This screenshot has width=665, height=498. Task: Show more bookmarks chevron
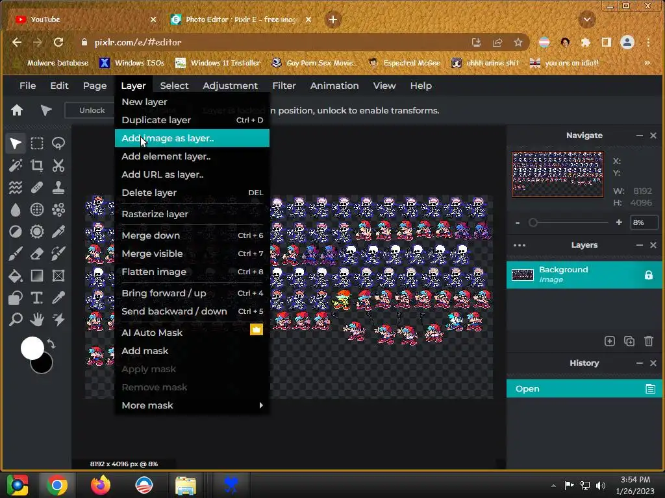[x=647, y=63]
